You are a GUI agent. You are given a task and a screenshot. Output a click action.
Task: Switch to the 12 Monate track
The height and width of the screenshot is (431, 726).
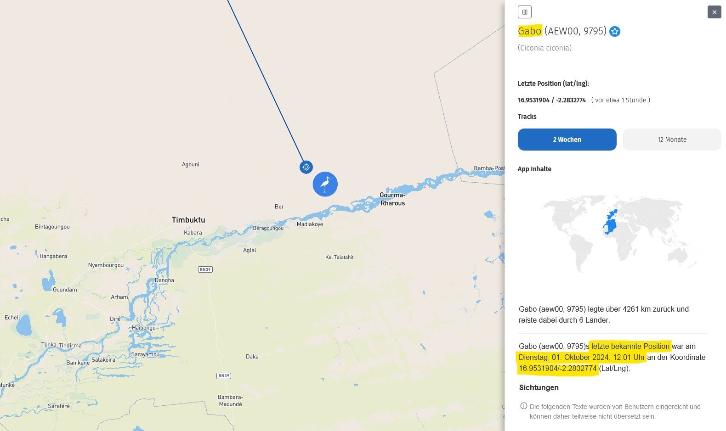(x=671, y=140)
